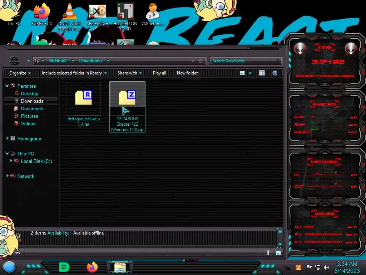
Task: Select Downloads in Favorites
Action: pyautogui.click(x=32, y=101)
